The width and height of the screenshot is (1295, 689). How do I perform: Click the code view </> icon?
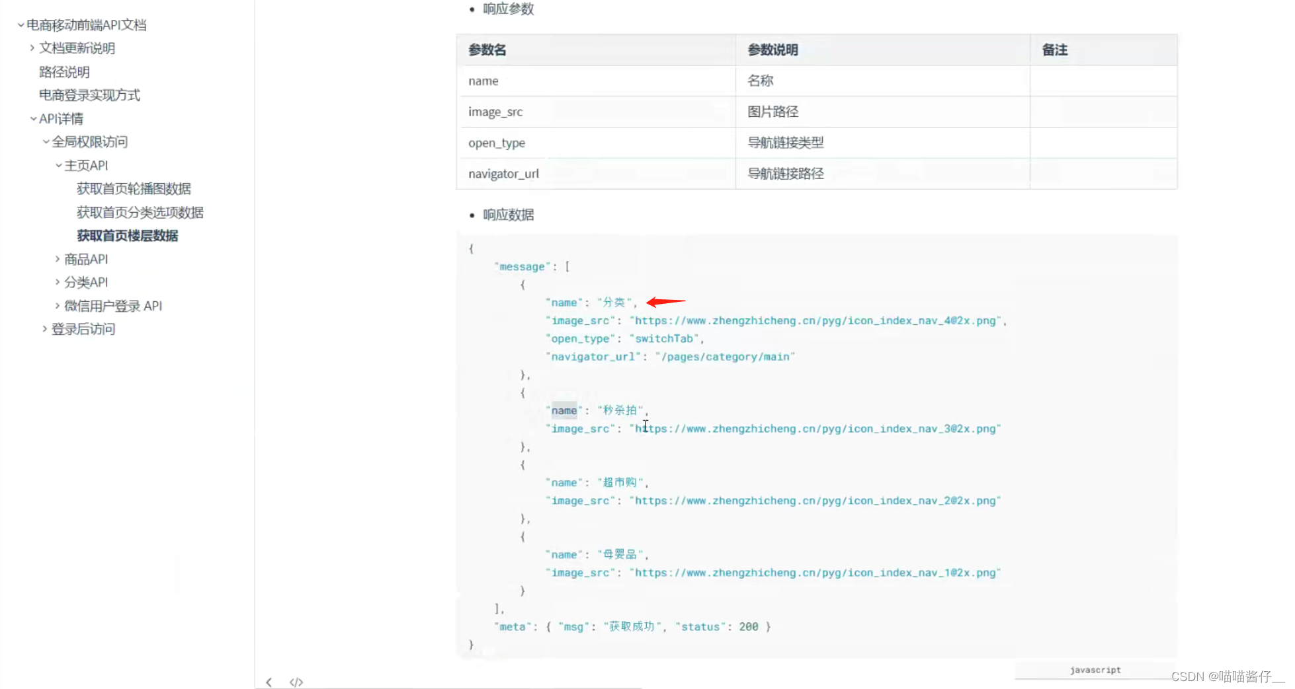(x=296, y=682)
